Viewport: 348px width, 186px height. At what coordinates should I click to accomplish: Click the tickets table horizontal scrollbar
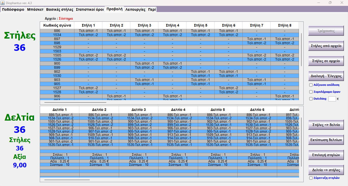[x=67, y=180]
